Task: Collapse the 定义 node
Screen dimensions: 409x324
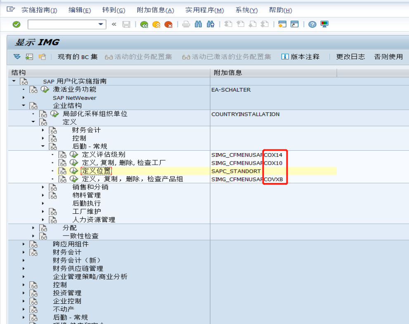Action: 33,122
